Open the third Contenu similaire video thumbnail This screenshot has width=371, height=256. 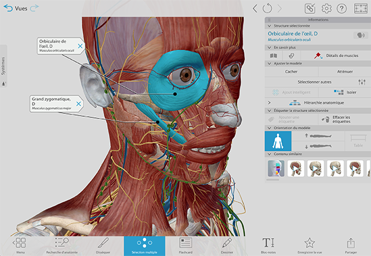(315, 169)
